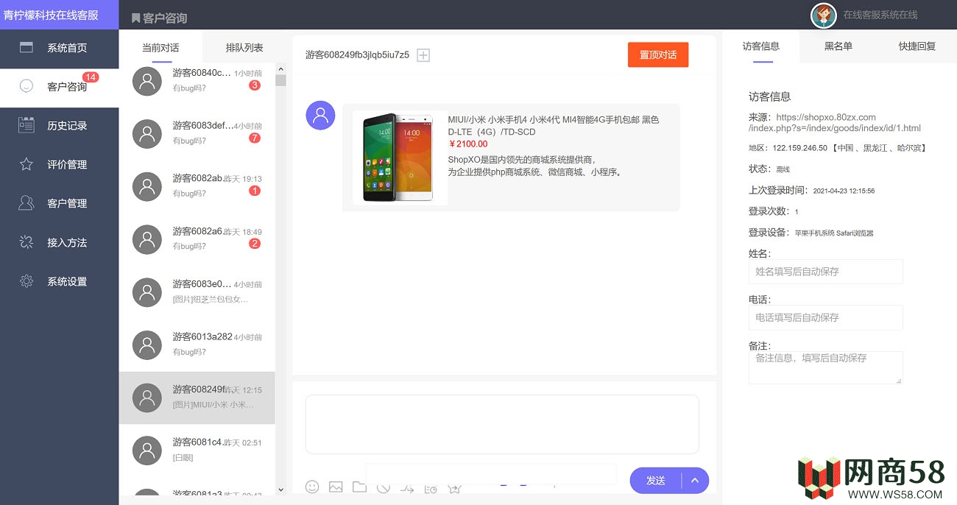Screen dimensions: 957x505
Task: Click the red 1 unread badge
Action: click(255, 191)
